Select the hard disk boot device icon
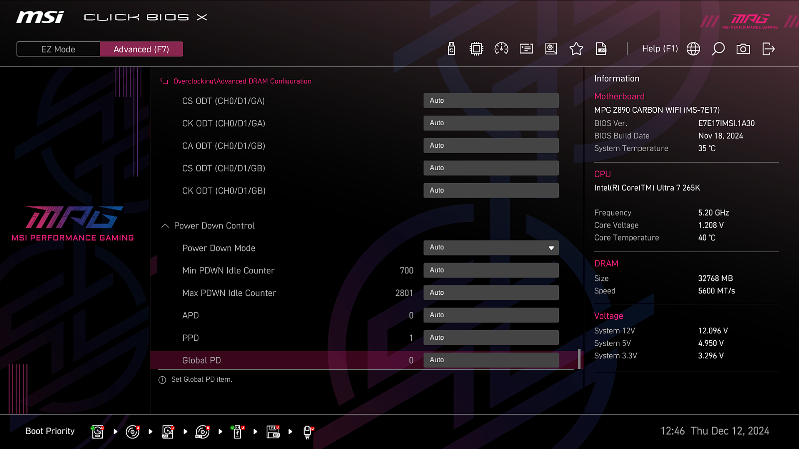The height and width of the screenshot is (449, 799). click(x=97, y=432)
